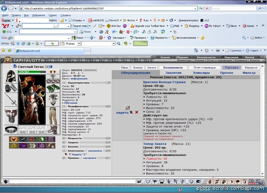Click the silver shield slot
267x193 pixels.
click(x=53, y=100)
